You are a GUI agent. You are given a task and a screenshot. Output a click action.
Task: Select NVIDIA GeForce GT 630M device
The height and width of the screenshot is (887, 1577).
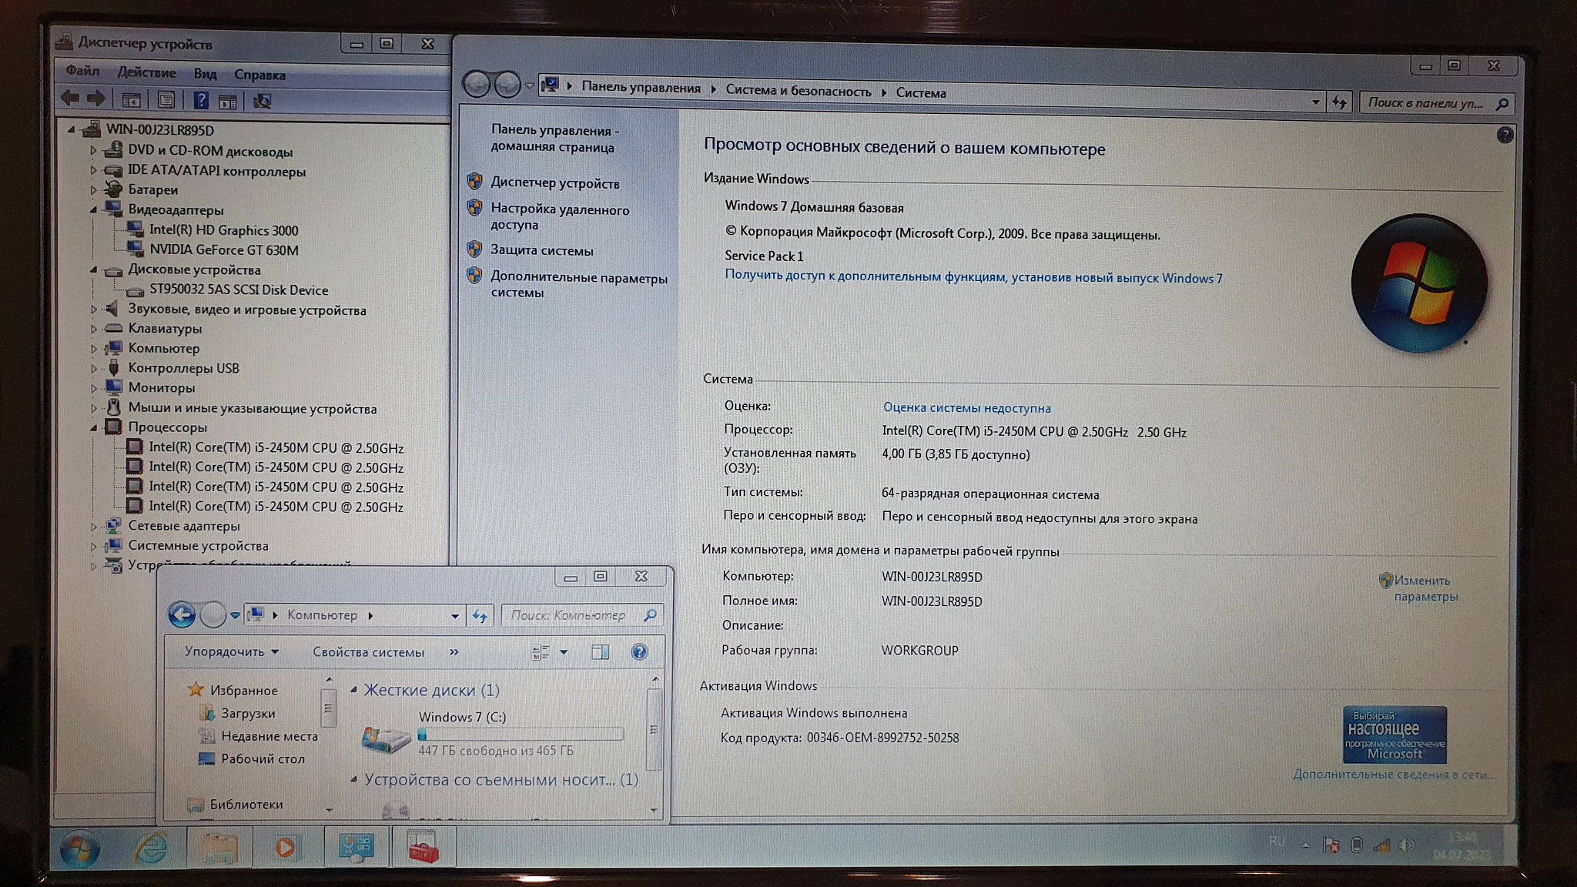point(223,249)
